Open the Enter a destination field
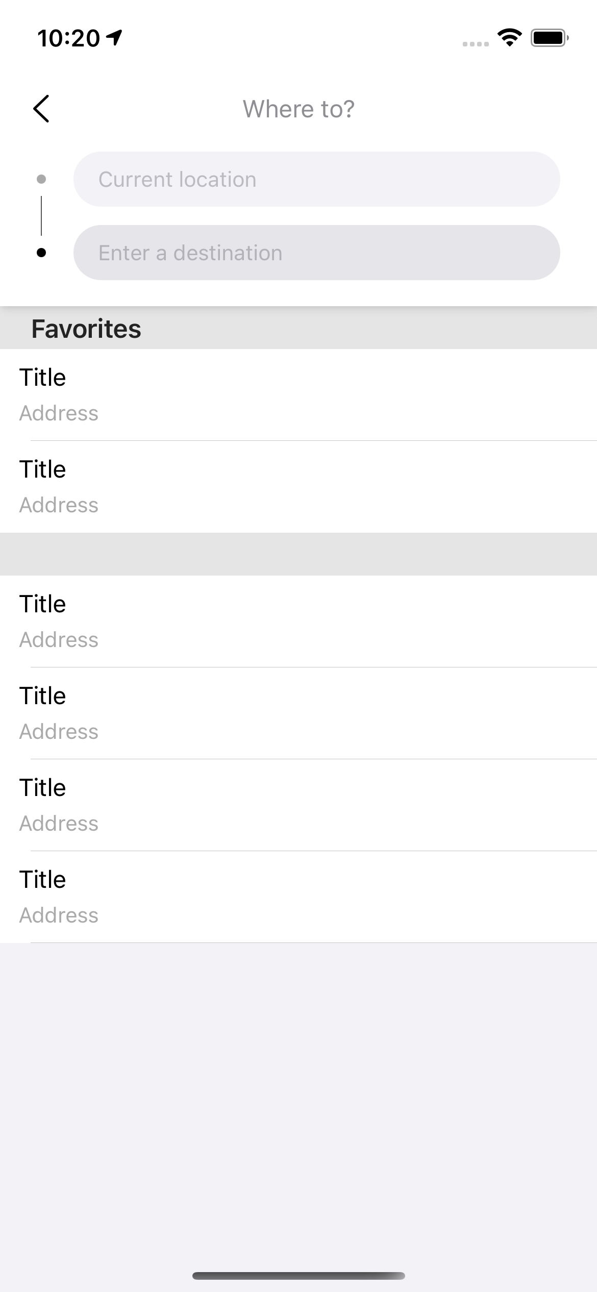The width and height of the screenshot is (597, 1292). (x=316, y=252)
